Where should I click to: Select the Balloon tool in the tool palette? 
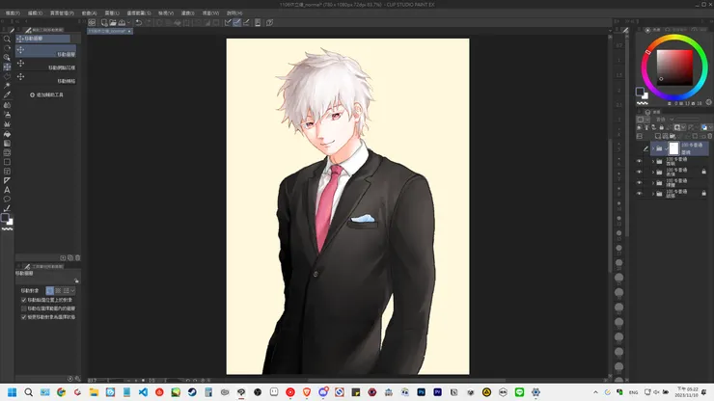tap(7, 199)
